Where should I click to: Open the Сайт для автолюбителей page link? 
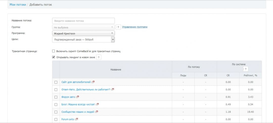coord(76,82)
